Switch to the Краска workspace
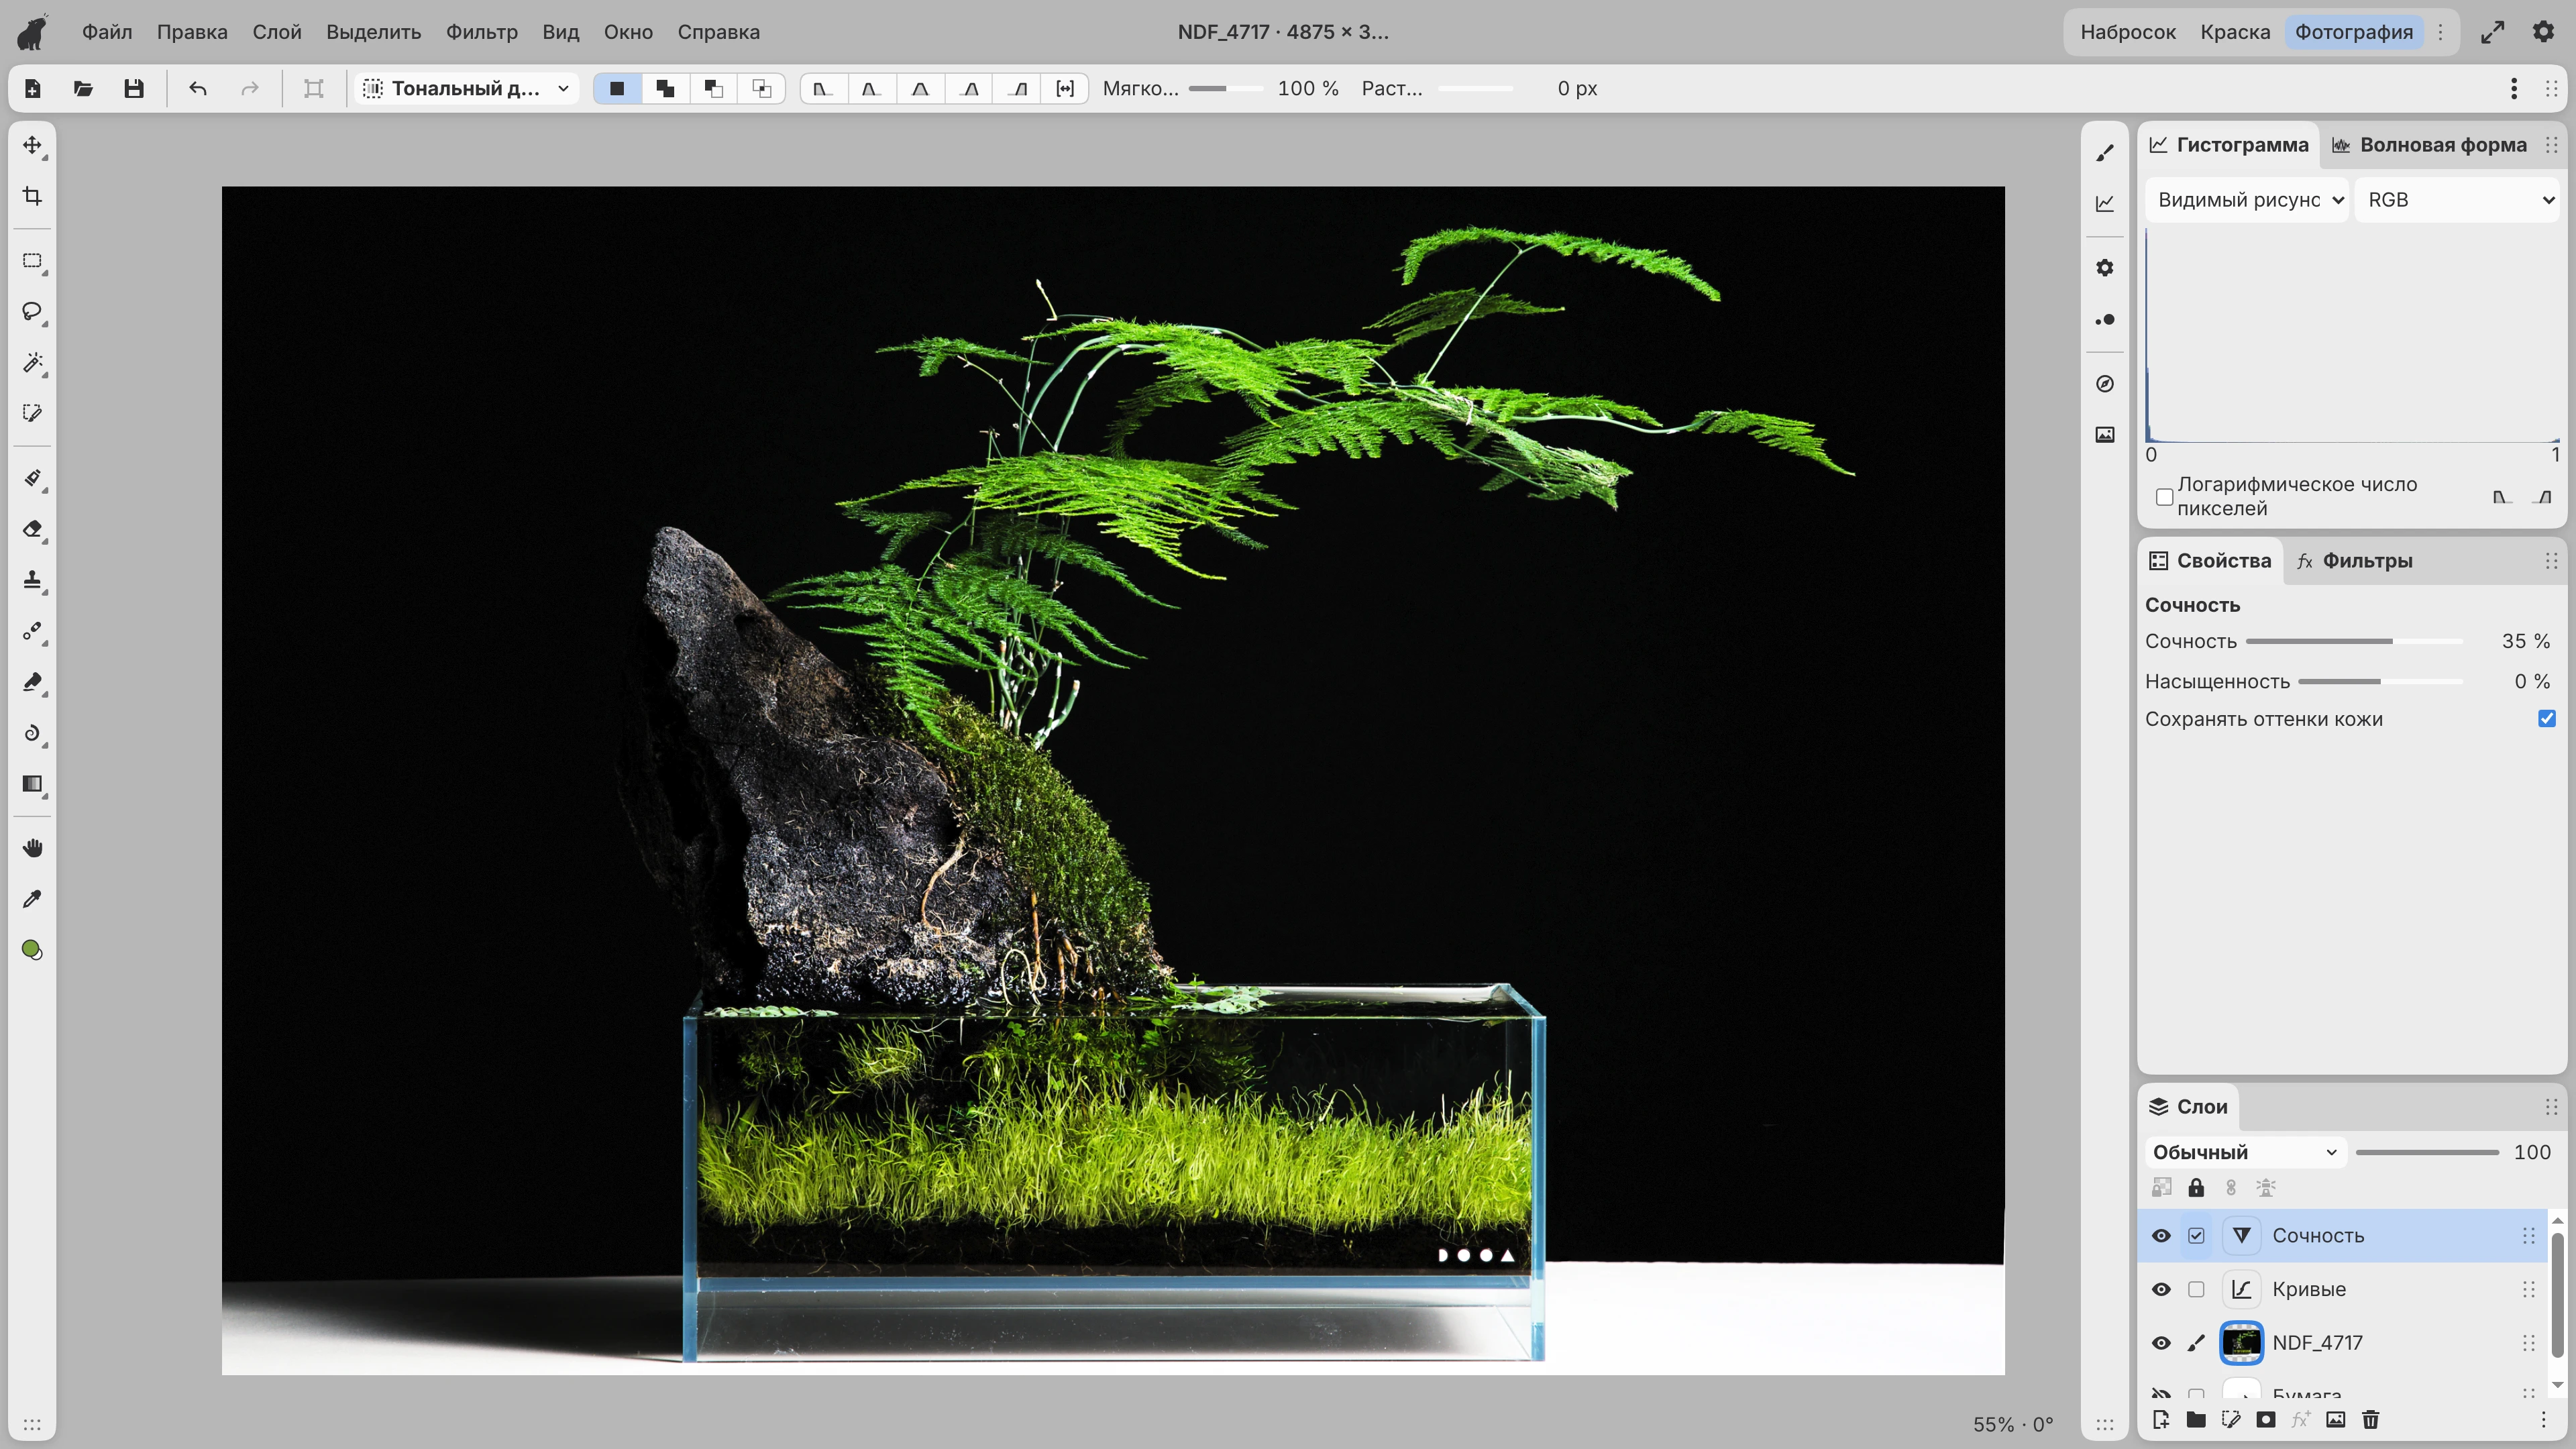This screenshot has width=2576, height=1449. point(2235,32)
